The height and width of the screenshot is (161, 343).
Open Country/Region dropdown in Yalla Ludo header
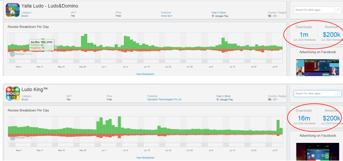[273, 16]
